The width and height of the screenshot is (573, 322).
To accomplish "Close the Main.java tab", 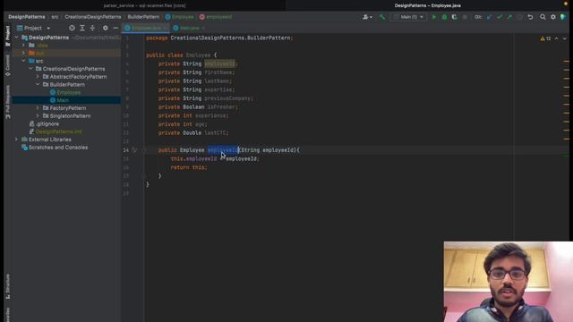I will [x=203, y=28].
